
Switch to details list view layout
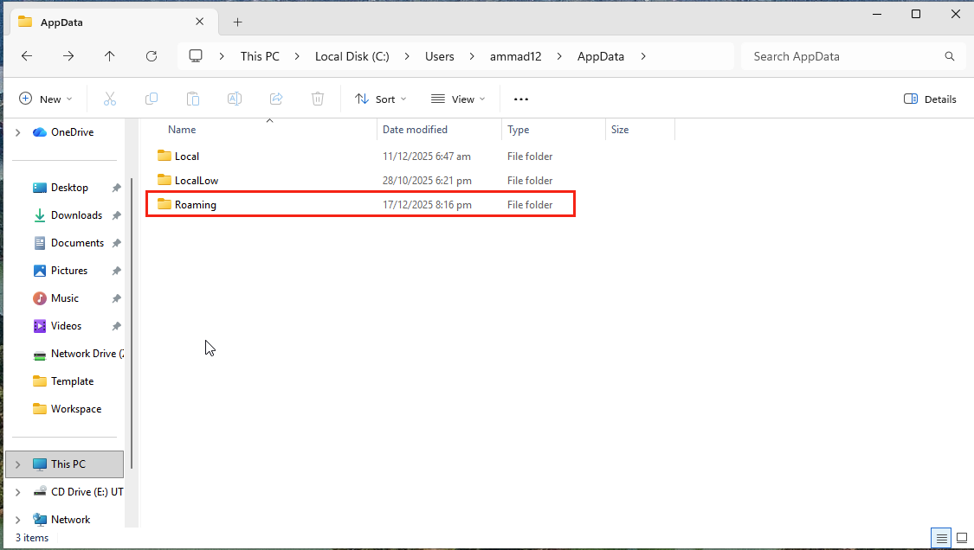tap(941, 537)
